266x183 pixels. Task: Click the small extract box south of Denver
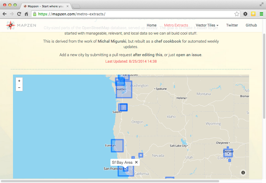coord(230,160)
